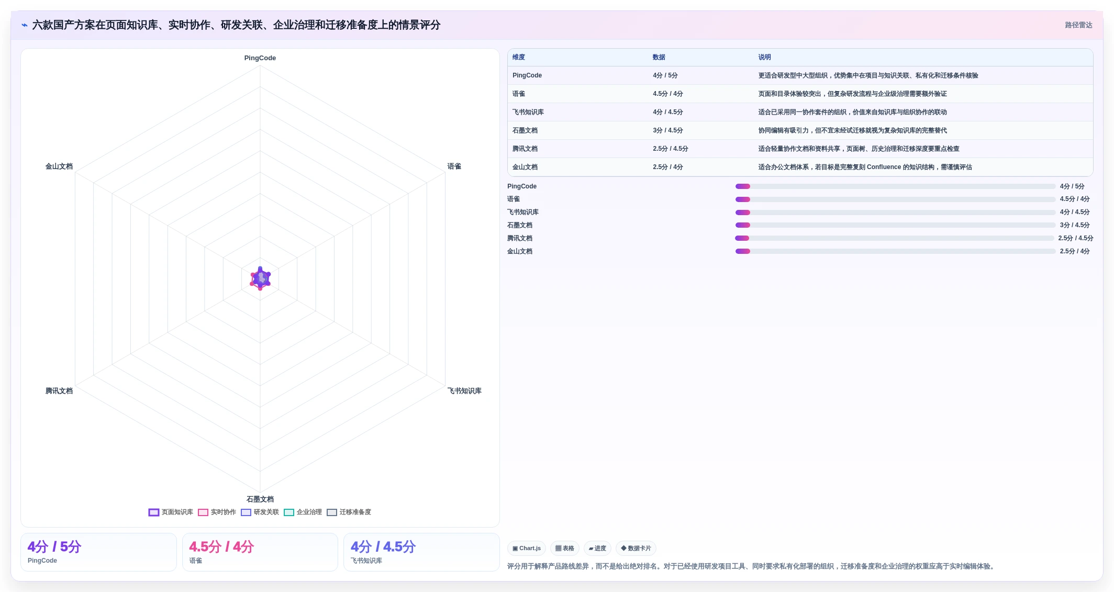The image size is (1114, 592).
Task: Click the 飞书知识库 radar axis label
Action: [464, 391]
